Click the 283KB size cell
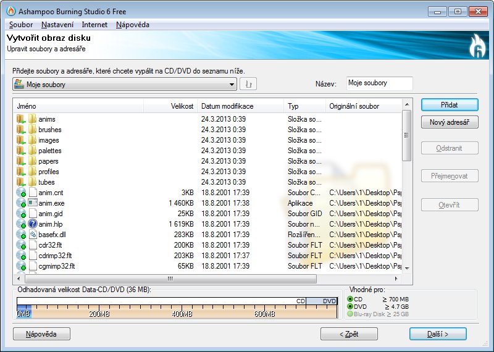 click(183, 235)
